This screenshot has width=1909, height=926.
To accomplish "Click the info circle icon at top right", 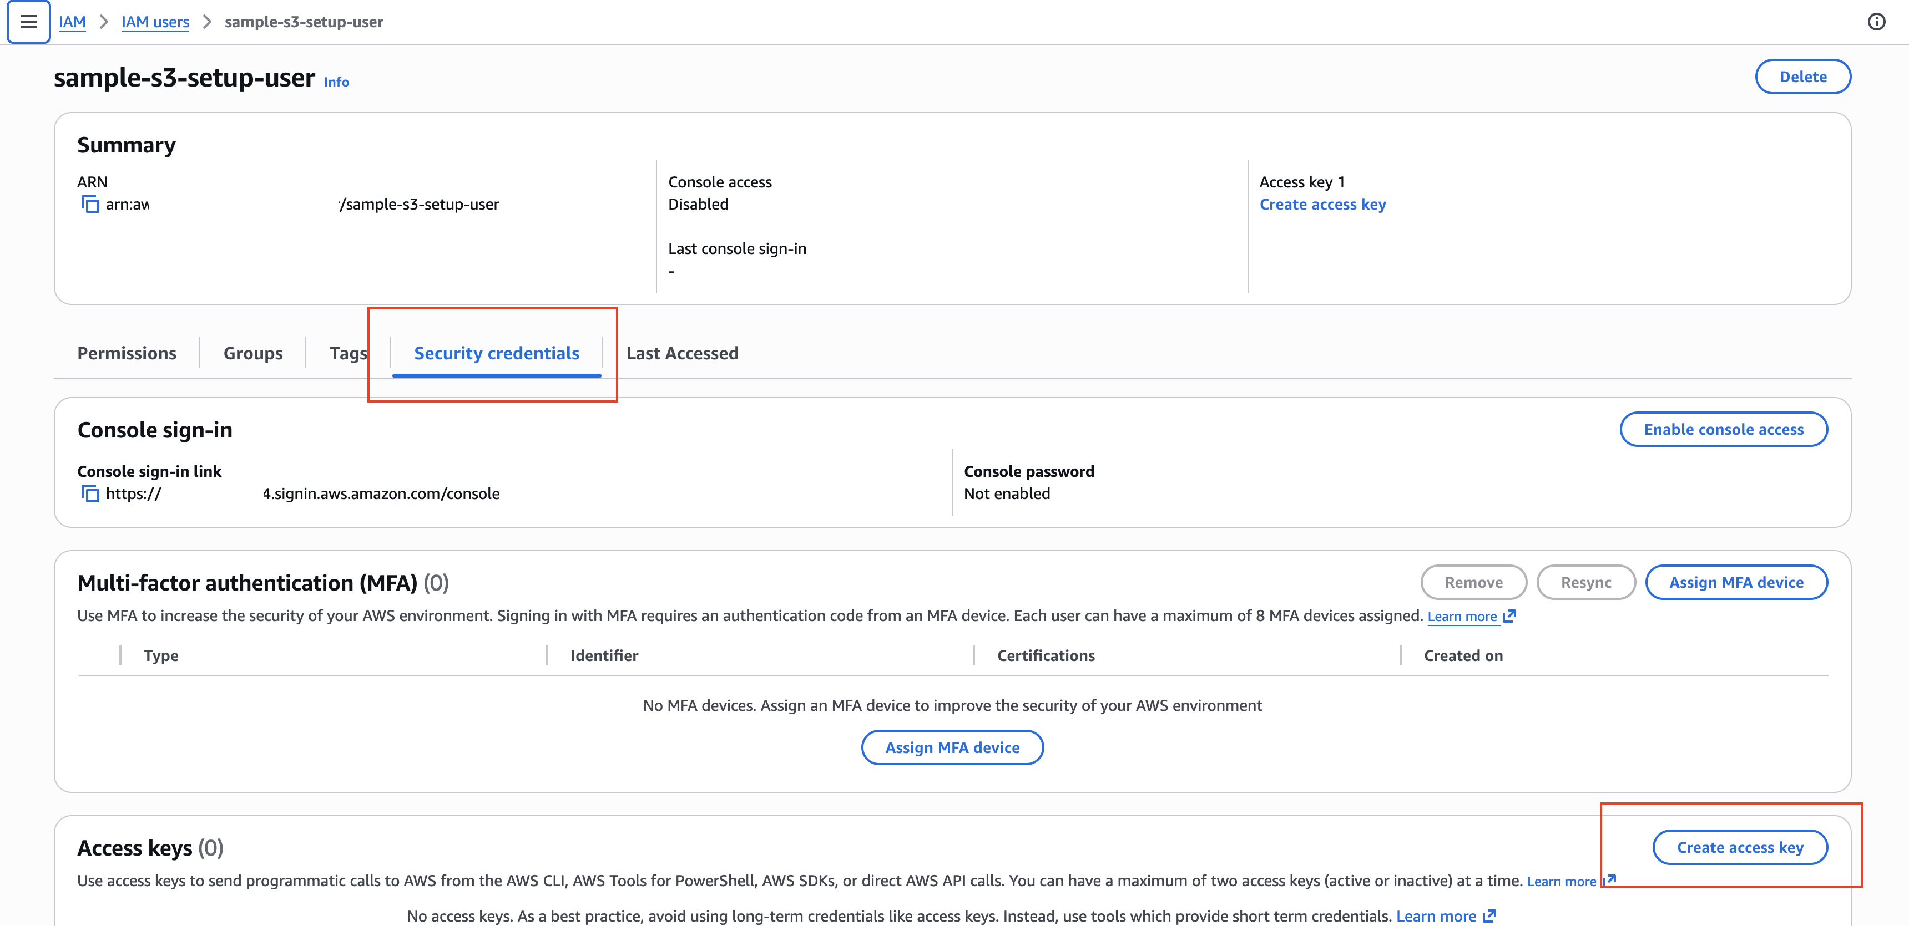I will click(1876, 22).
